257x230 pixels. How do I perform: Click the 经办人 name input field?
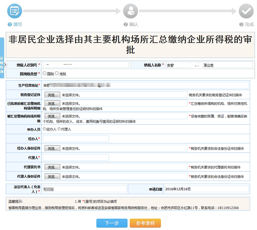76,139
